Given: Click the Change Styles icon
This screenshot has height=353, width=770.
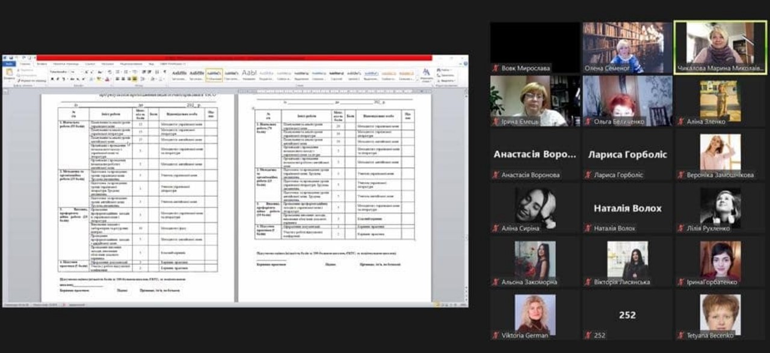Looking at the screenshot, I should click(x=426, y=73).
